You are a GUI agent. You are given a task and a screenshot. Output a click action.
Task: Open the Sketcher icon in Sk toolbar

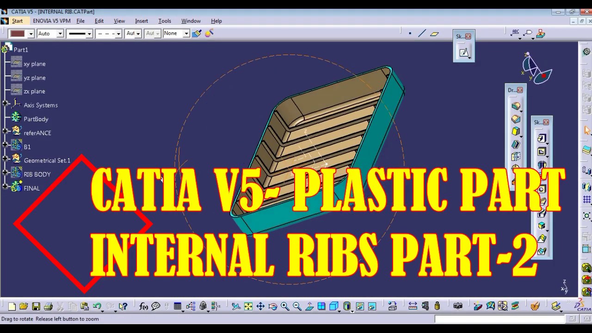tap(464, 52)
